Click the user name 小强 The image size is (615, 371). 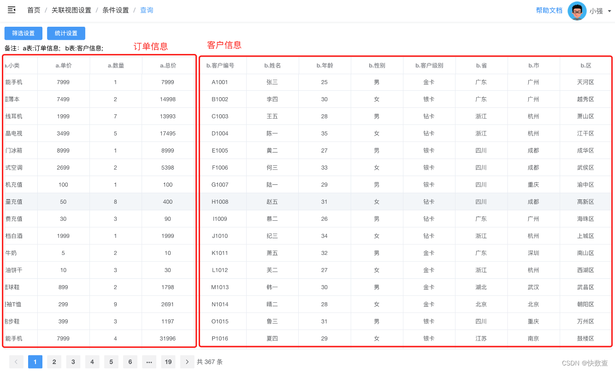pos(596,11)
